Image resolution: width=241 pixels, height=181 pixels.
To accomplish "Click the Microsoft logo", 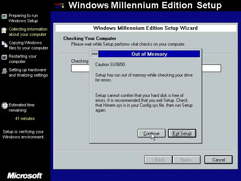I will tap(25, 176).
